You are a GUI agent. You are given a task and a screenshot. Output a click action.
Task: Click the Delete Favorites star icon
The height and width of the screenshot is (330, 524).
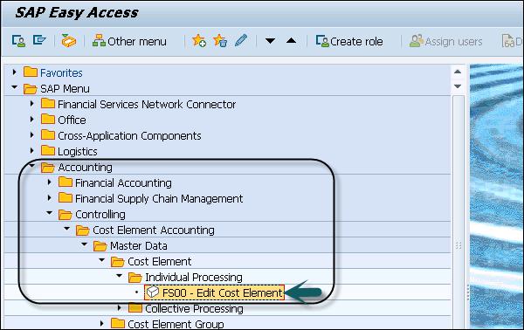[x=220, y=41]
